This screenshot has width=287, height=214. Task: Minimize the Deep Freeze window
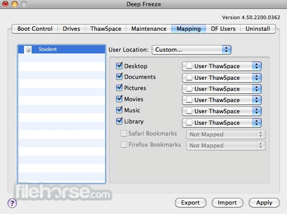(15, 4)
